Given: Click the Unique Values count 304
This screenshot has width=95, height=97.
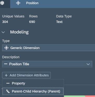Looking at the screenshot, I should pos(5,22).
